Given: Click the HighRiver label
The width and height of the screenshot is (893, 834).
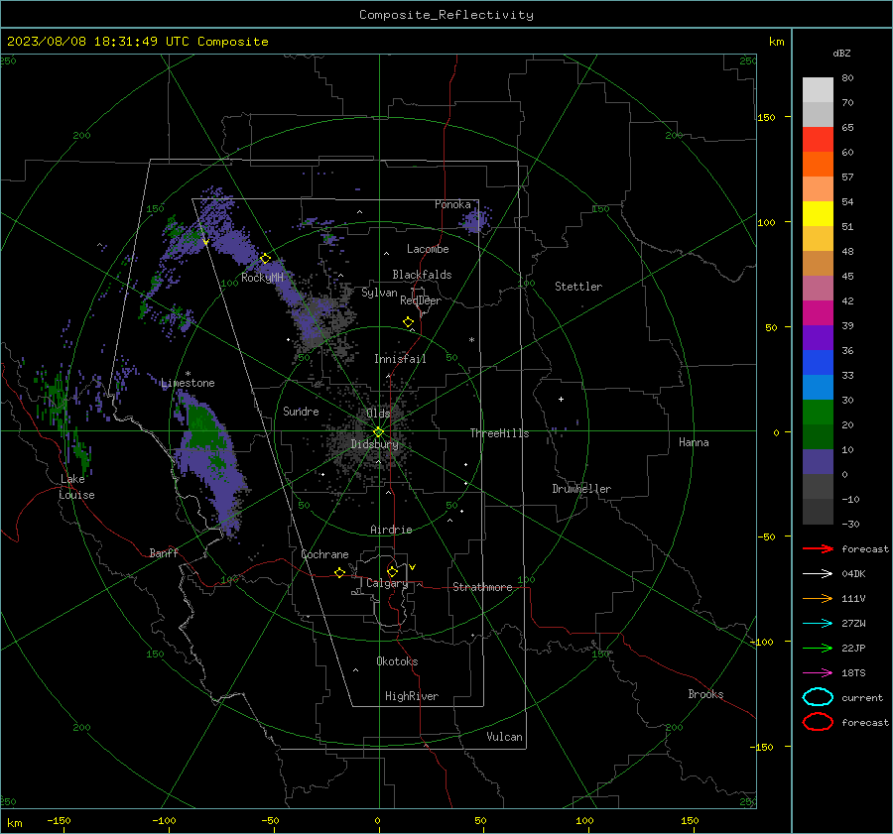Looking at the screenshot, I should (x=412, y=696).
